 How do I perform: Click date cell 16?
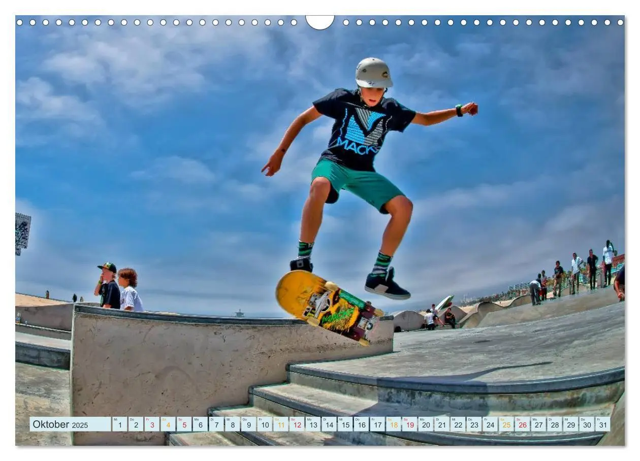tap(362, 424)
